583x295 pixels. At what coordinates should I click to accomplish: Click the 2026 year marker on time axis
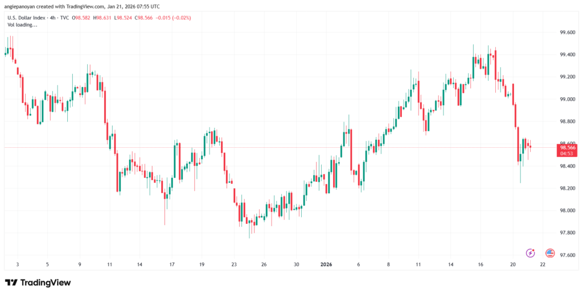coord(326,265)
